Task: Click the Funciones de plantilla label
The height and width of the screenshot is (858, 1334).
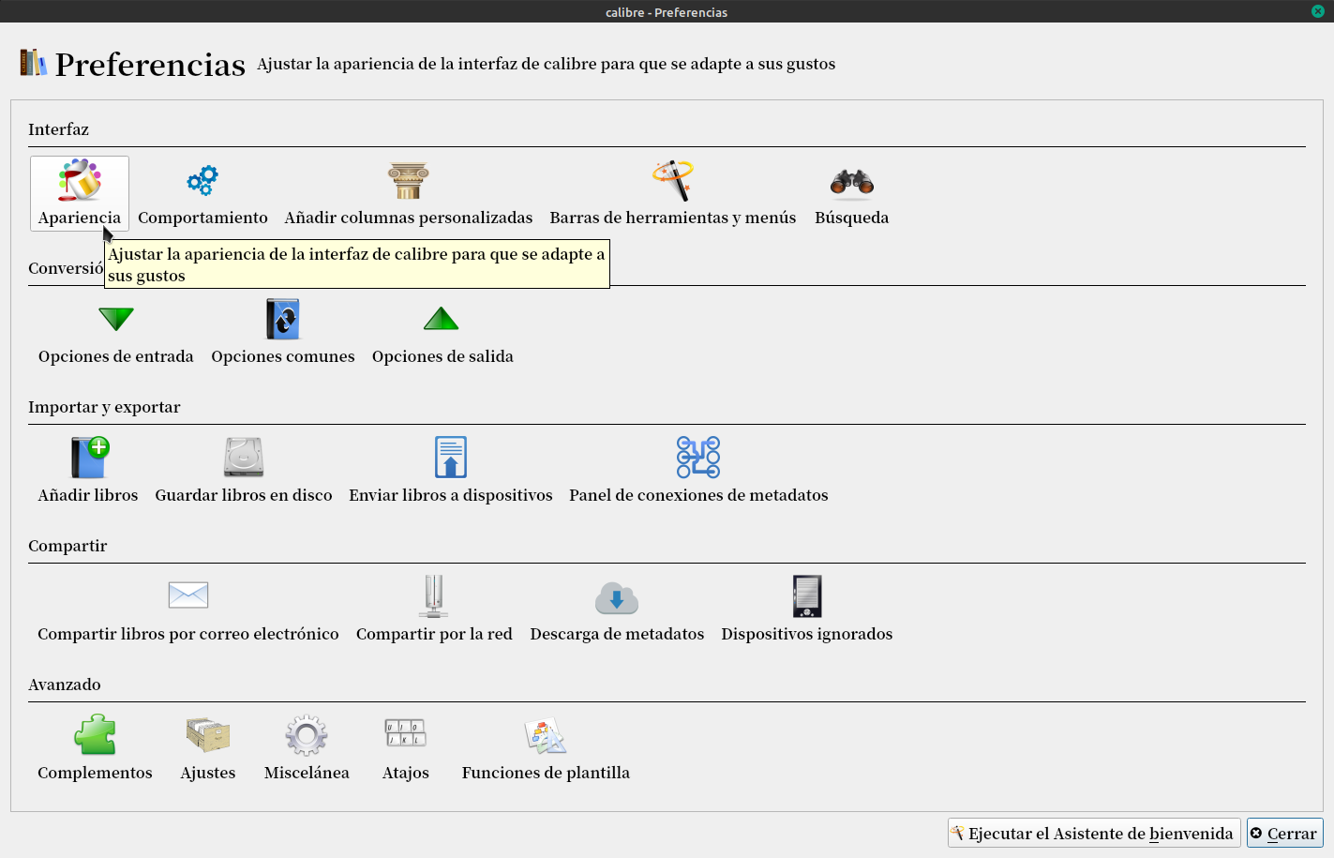Action: click(x=546, y=773)
